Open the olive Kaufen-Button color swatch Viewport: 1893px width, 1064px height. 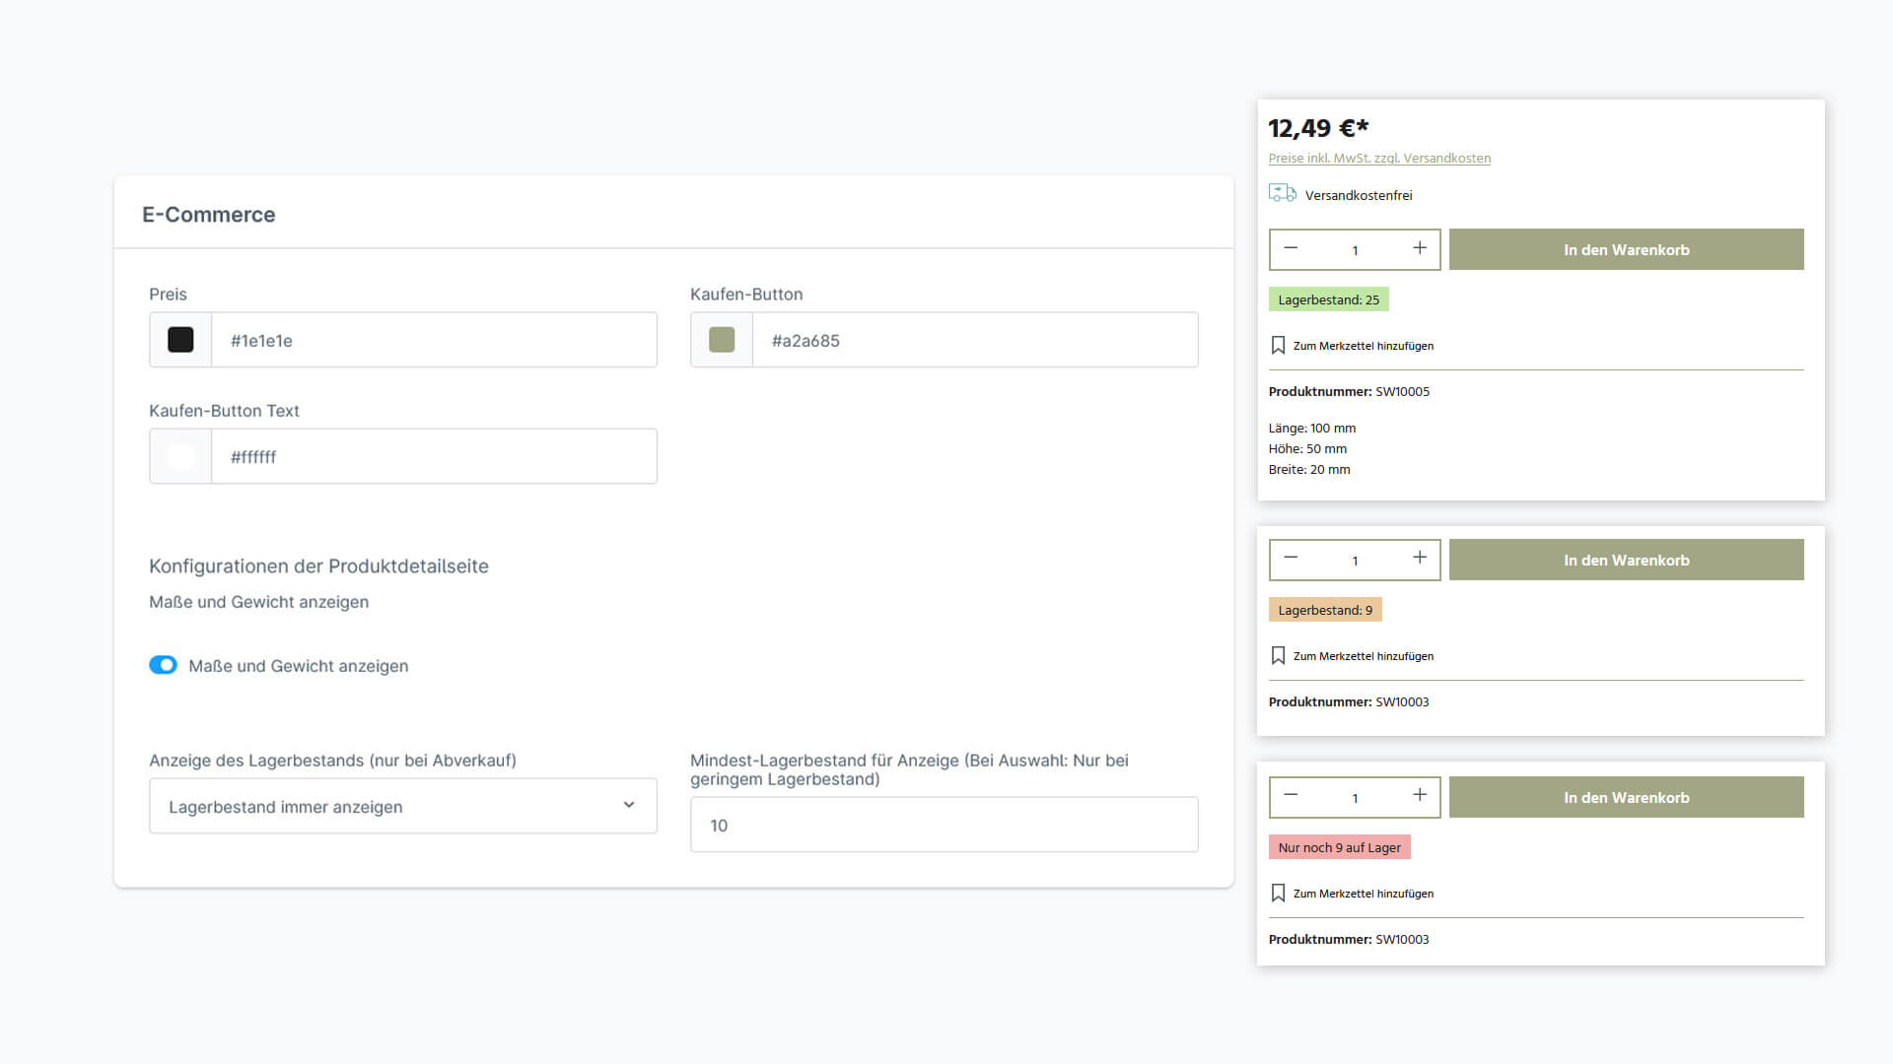(722, 340)
